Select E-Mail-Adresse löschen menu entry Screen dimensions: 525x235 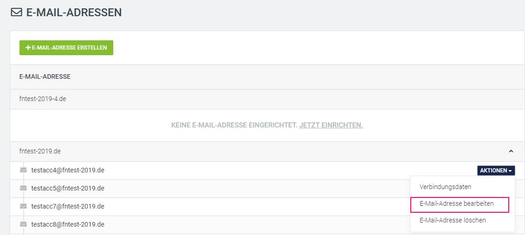[452, 220]
